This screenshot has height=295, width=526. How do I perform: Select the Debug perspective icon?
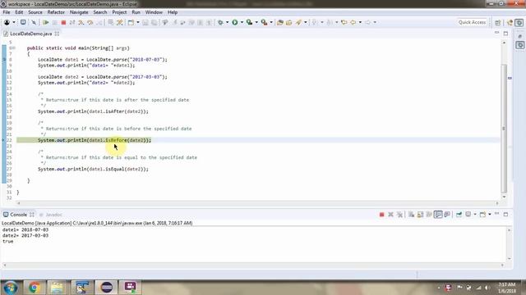(x=519, y=22)
